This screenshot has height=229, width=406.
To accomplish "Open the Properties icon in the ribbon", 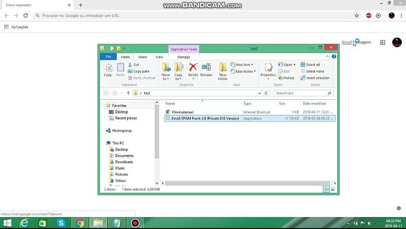I will tap(268, 68).
